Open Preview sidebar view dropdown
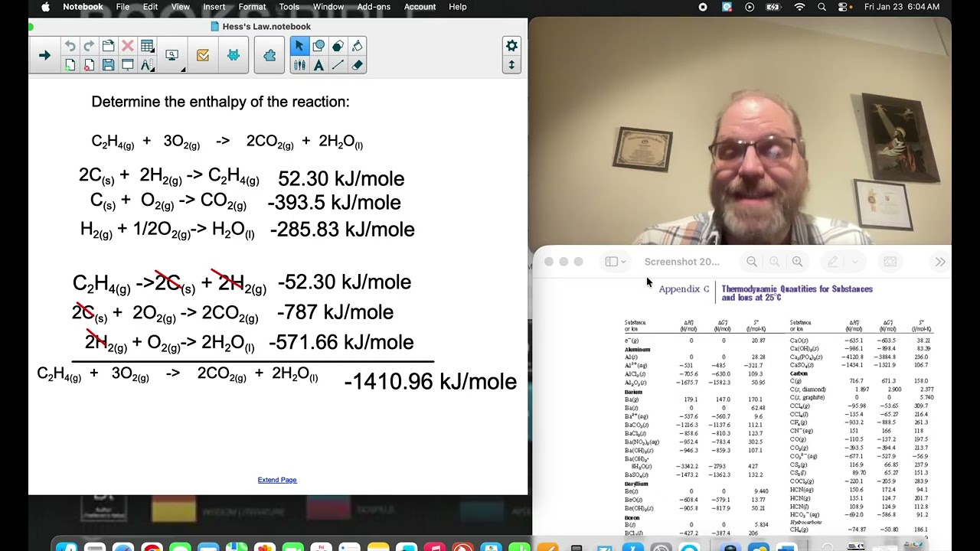The width and height of the screenshot is (980, 551). (616, 262)
